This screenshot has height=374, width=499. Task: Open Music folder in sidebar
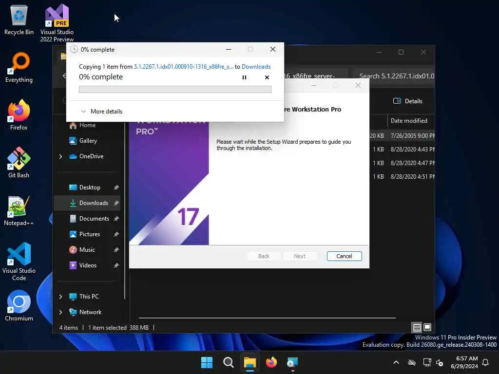pos(82,250)
